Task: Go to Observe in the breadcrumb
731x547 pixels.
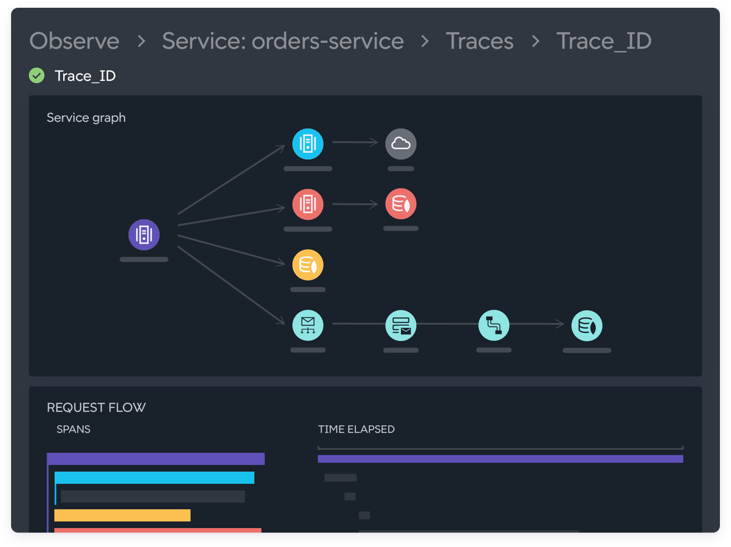Action: [74, 41]
